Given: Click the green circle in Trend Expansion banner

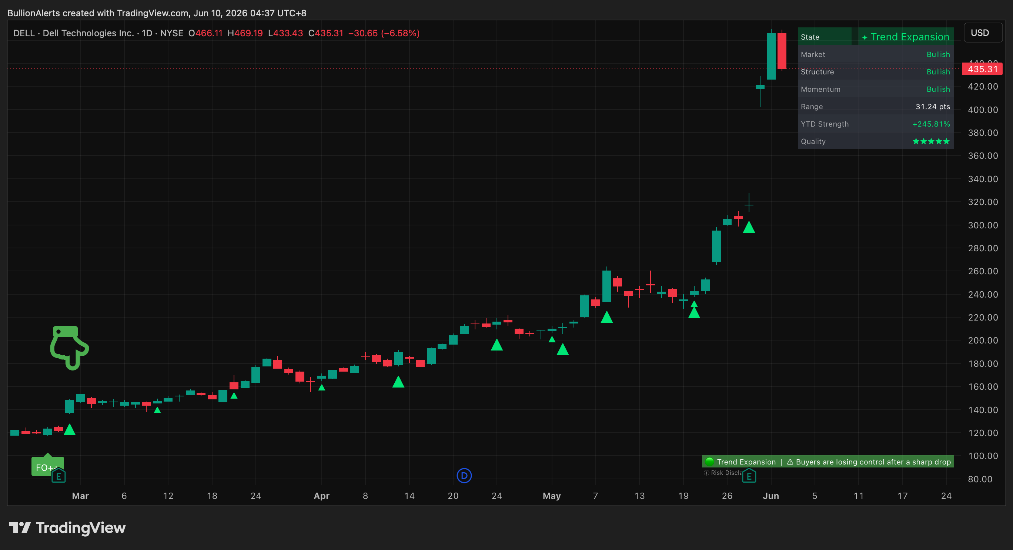Looking at the screenshot, I should (x=709, y=462).
